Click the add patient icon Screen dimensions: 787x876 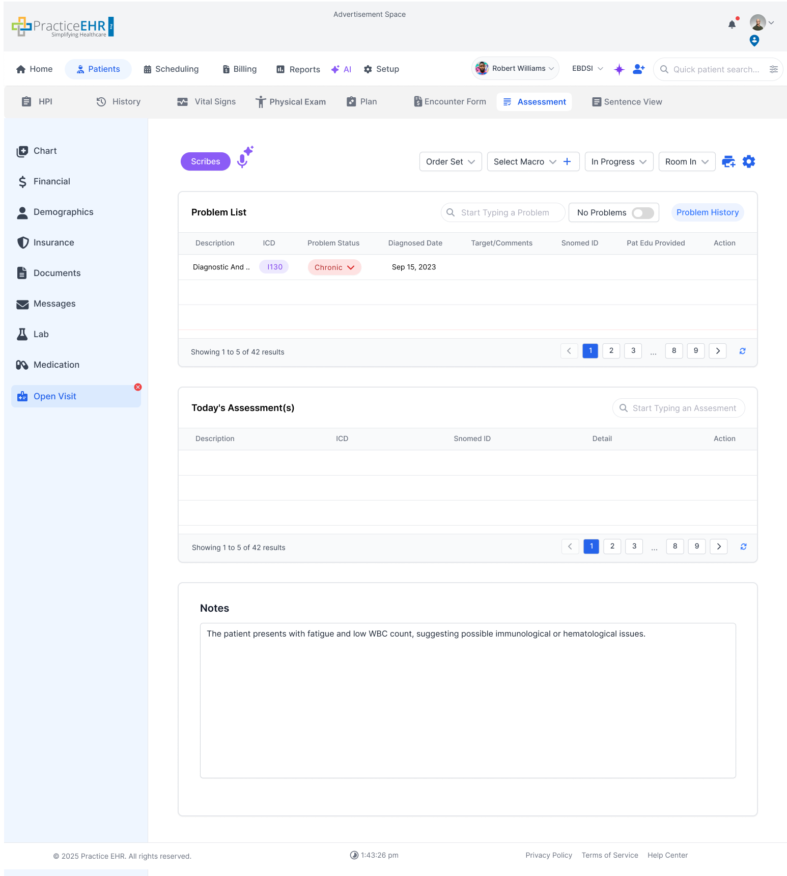[638, 69]
